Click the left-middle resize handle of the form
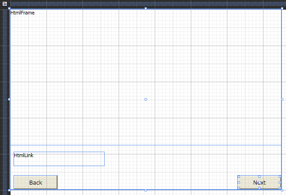 (x=9, y=99)
